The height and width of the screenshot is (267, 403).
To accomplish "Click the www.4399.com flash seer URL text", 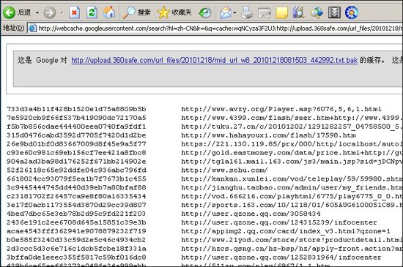I will (292, 118).
